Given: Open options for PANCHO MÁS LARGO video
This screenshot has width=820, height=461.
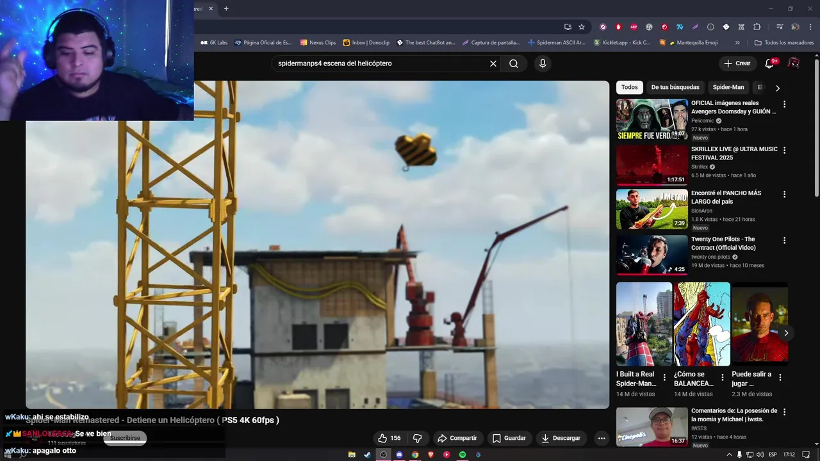Looking at the screenshot, I should [x=784, y=194].
